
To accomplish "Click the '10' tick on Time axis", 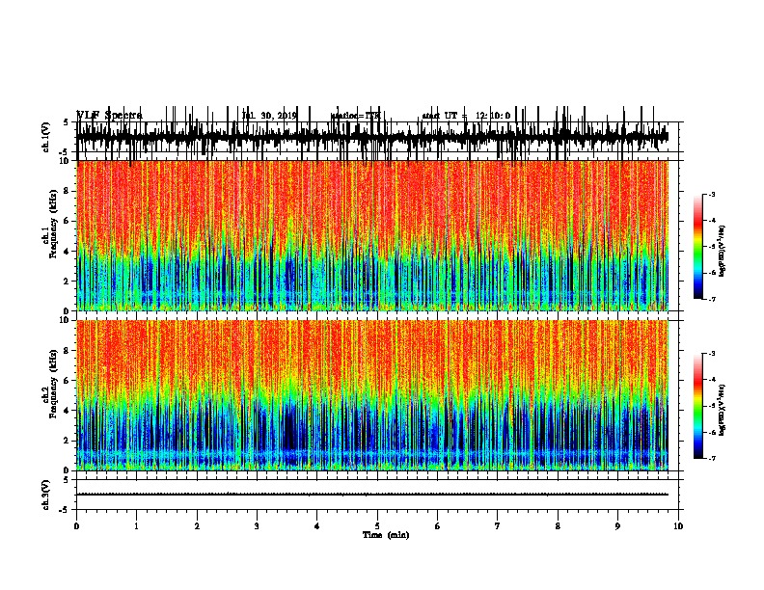I will (x=678, y=526).
